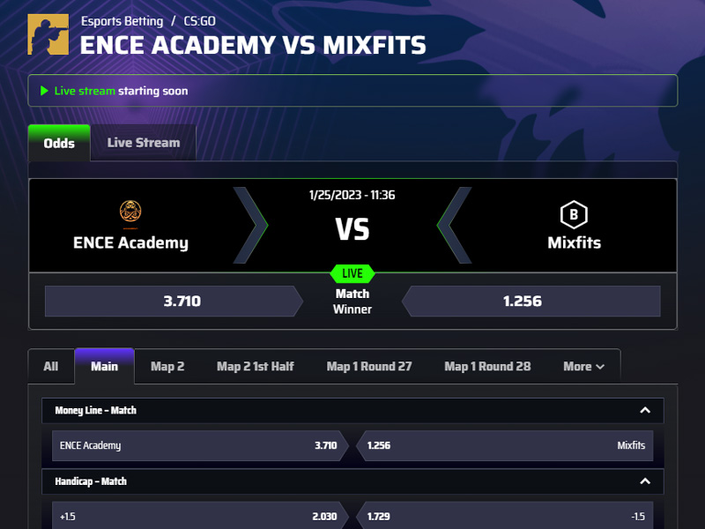Select the Map 1 Round 27 tab
705x529 pixels.
point(369,367)
